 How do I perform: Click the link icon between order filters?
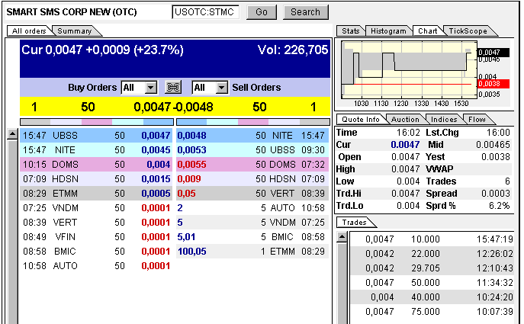click(174, 88)
